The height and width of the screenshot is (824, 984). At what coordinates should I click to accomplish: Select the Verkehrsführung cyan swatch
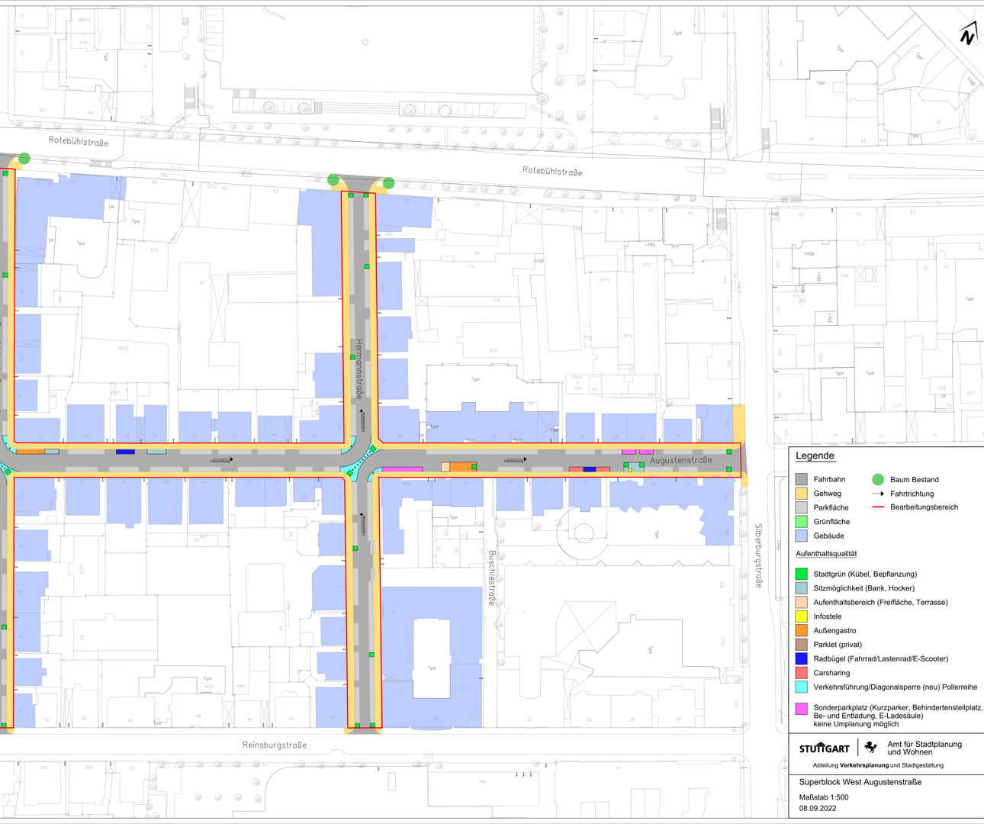point(802,687)
